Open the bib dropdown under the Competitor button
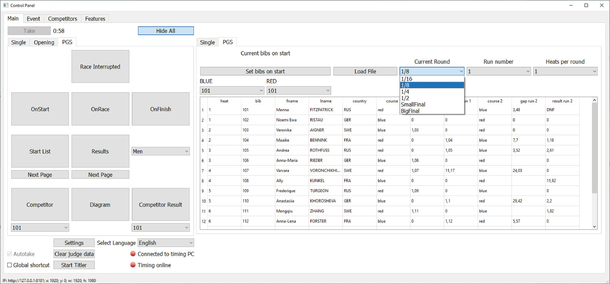Screen dimensions: 610x284 tap(40, 228)
